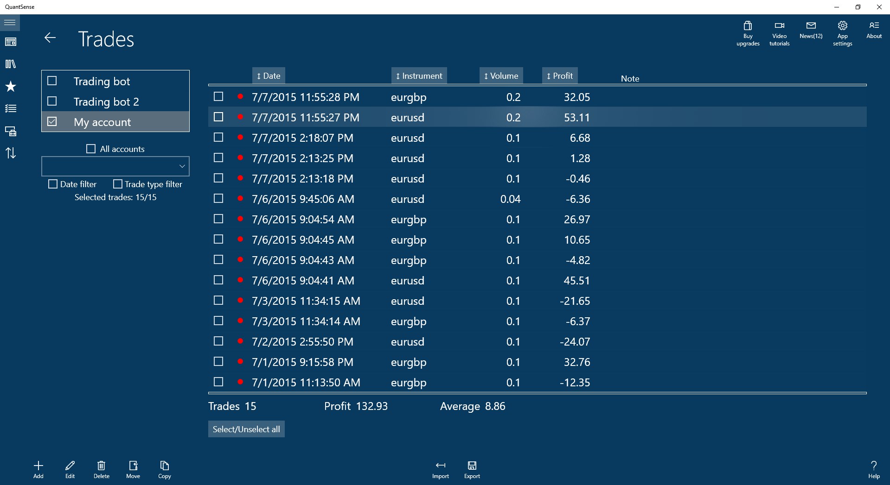Viewport: 890px width, 485px height.
Task: Open App settings
Action: [x=842, y=31]
